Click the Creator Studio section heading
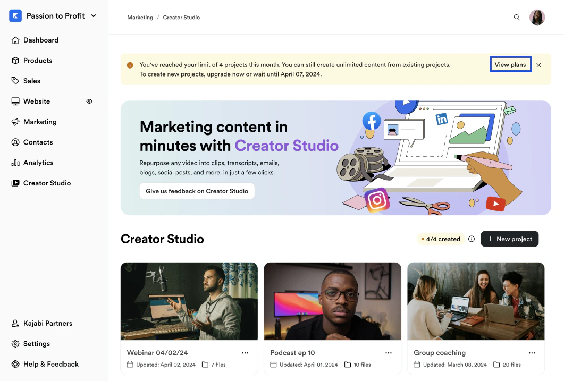Screen dimensions: 564x381 pyautogui.click(x=162, y=239)
